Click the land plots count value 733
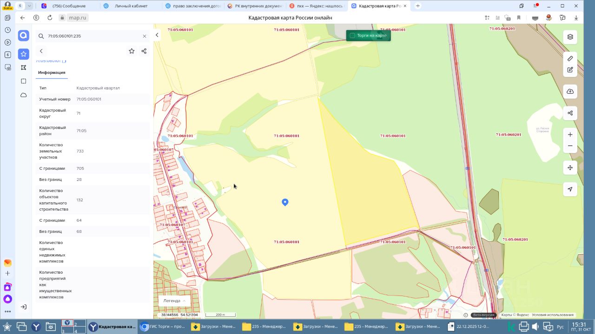 click(80, 151)
